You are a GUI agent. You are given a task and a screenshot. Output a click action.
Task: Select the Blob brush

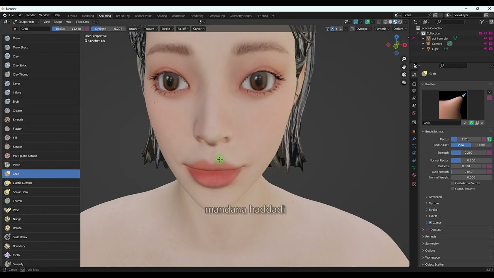coord(41,102)
